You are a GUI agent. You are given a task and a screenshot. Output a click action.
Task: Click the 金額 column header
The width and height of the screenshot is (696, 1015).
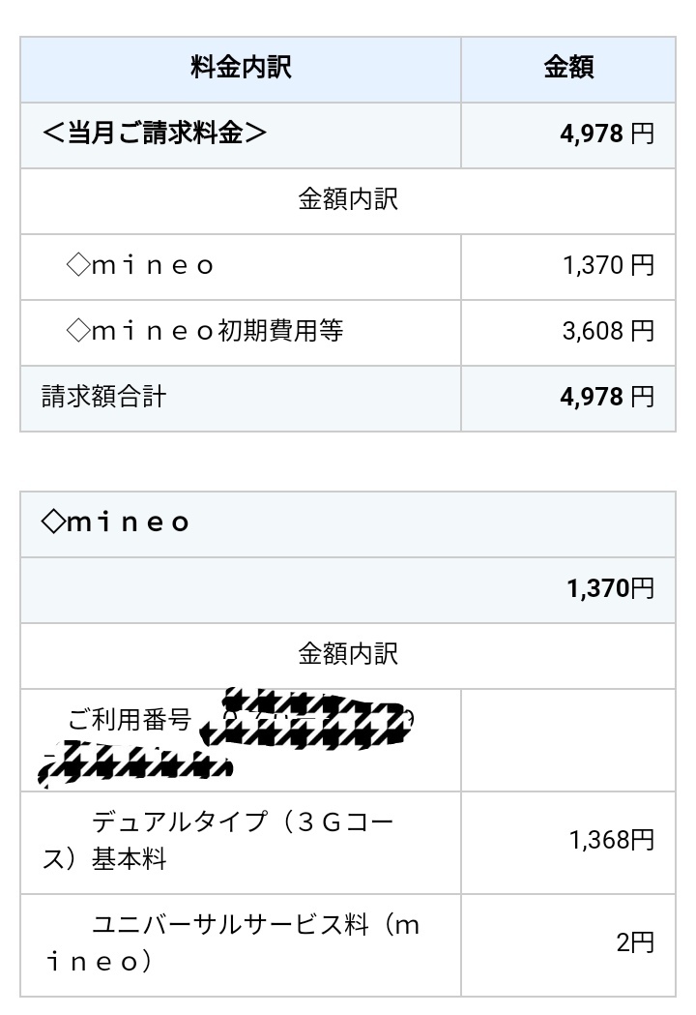click(x=567, y=69)
